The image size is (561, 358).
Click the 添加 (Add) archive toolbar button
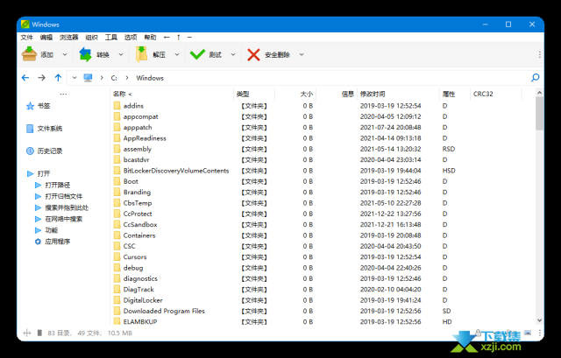pyautogui.click(x=37, y=54)
